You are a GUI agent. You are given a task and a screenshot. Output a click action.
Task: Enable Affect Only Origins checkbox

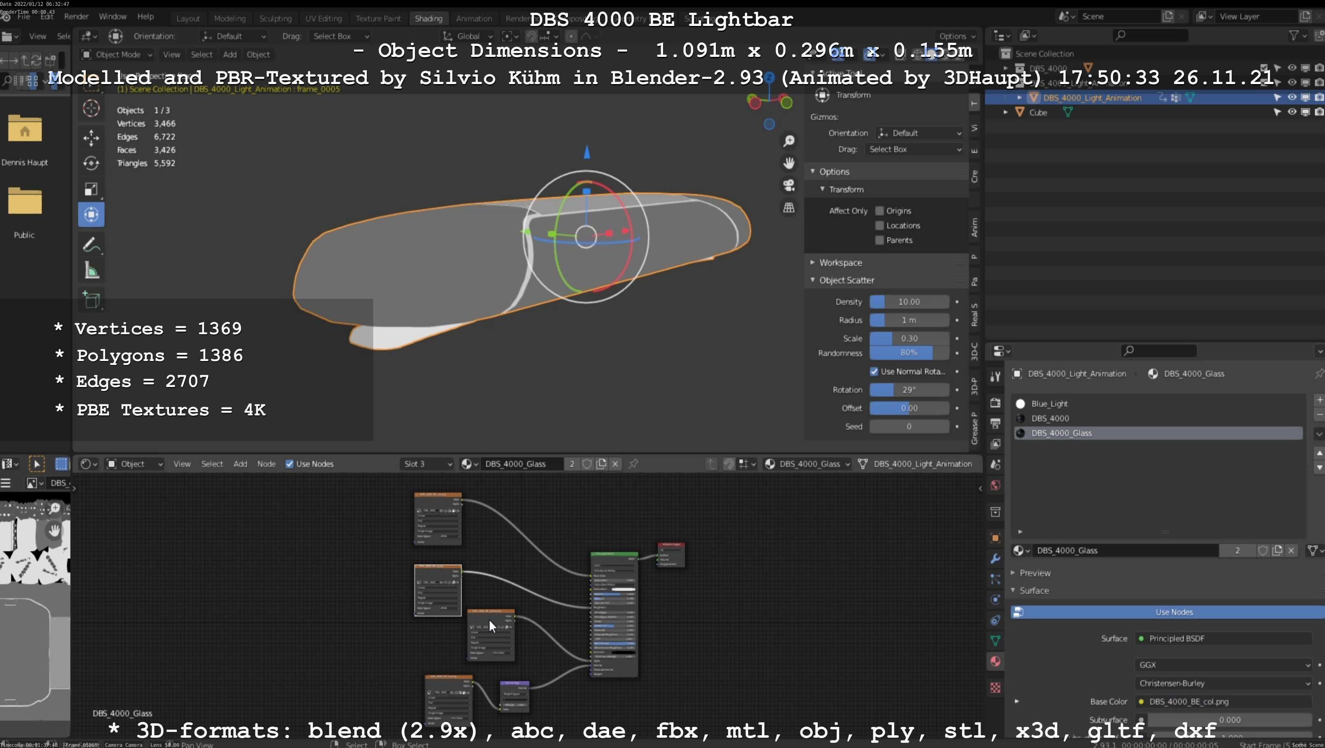pyautogui.click(x=879, y=211)
